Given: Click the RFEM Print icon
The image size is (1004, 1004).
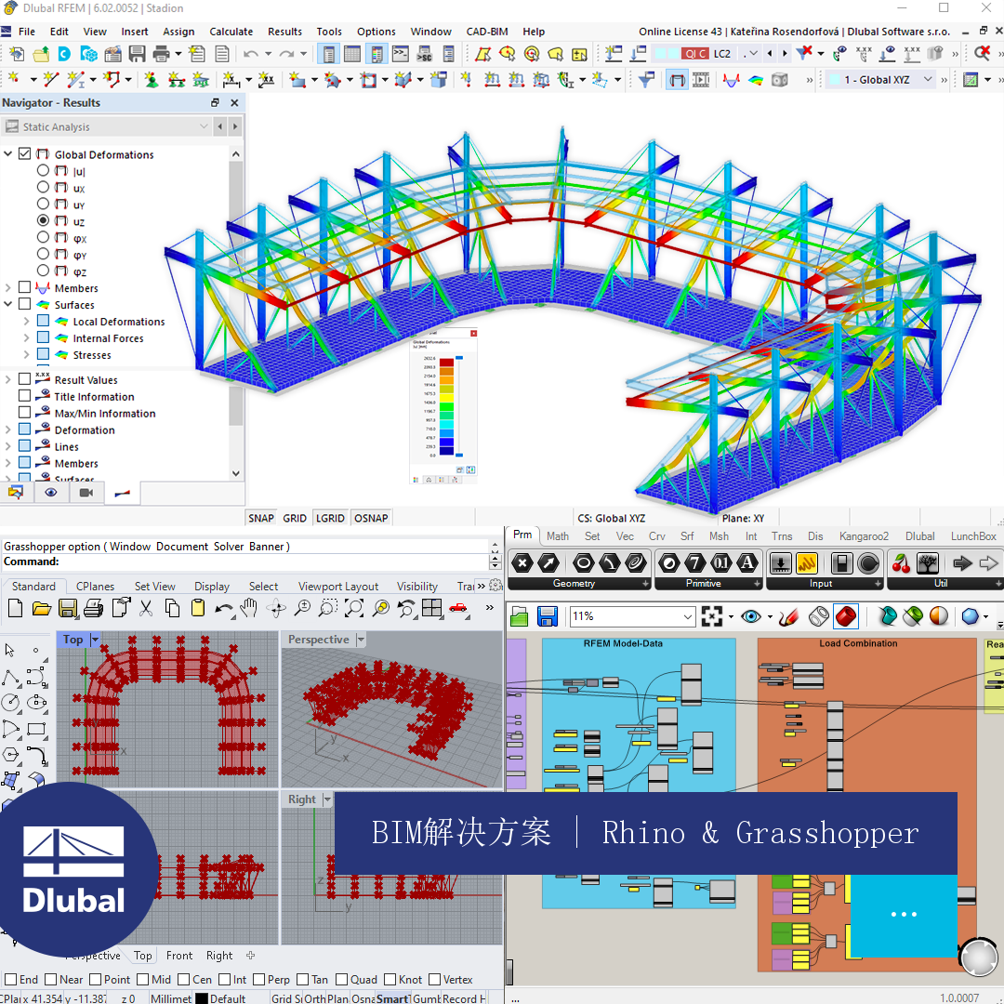Looking at the screenshot, I should click(x=161, y=55).
